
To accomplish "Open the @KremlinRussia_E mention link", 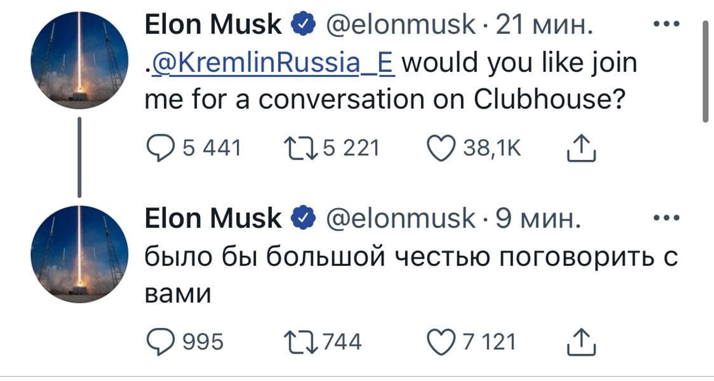I will click(x=273, y=63).
